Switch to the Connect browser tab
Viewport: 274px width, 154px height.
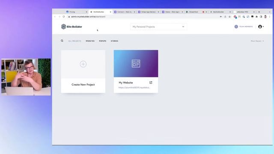pyautogui.click(x=125, y=12)
